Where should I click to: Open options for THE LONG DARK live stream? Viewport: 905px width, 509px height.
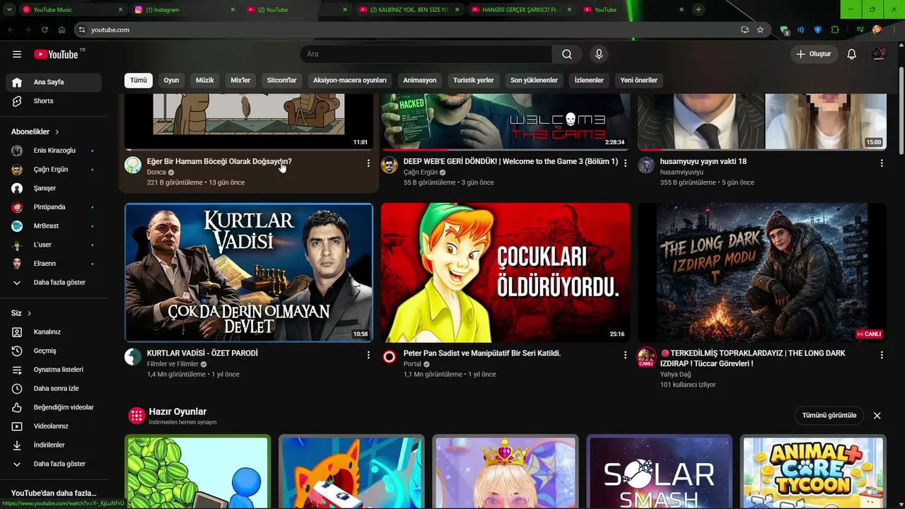(x=882, y=355)
